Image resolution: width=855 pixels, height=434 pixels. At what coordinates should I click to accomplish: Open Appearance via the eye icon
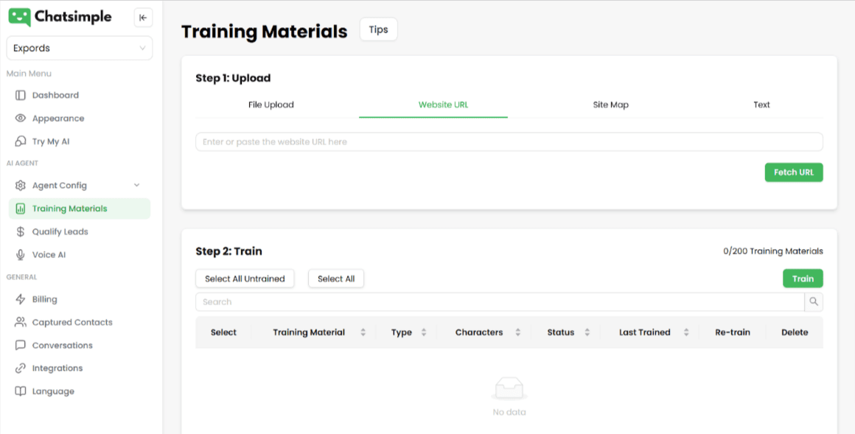pyautogui.click(x=21, y=118)
